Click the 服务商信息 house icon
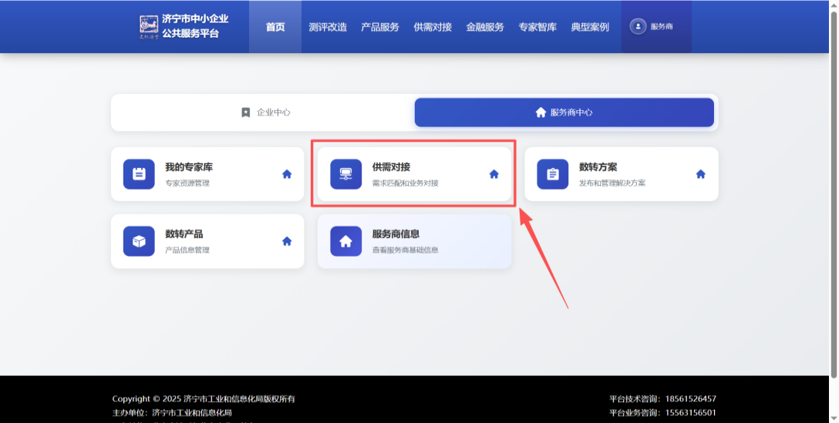This screenshot has width=839, height=423. pyautogui.click(x=345, y=241)
